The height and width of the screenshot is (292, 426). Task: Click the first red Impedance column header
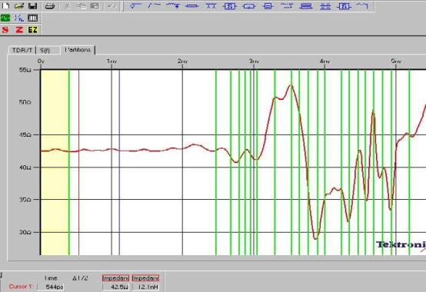click(115, 278)
